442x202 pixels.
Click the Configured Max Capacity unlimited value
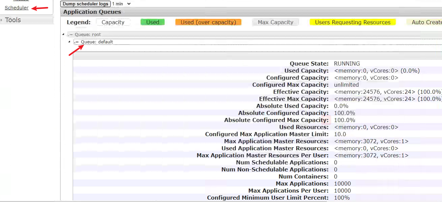346,85
